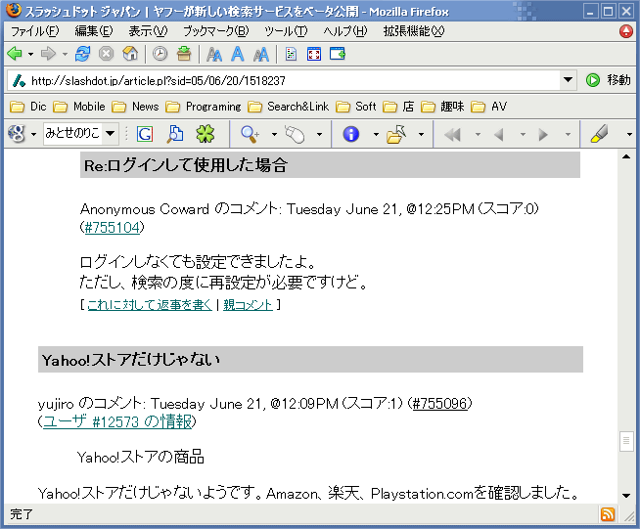The image size is (640, 529).
Task: Click the 移動 Go button
Action: click(x=608, y=80)
